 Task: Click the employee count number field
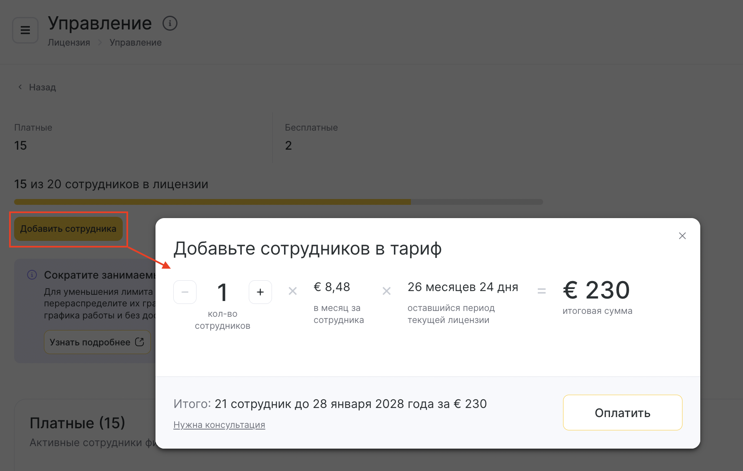(223, 292)
